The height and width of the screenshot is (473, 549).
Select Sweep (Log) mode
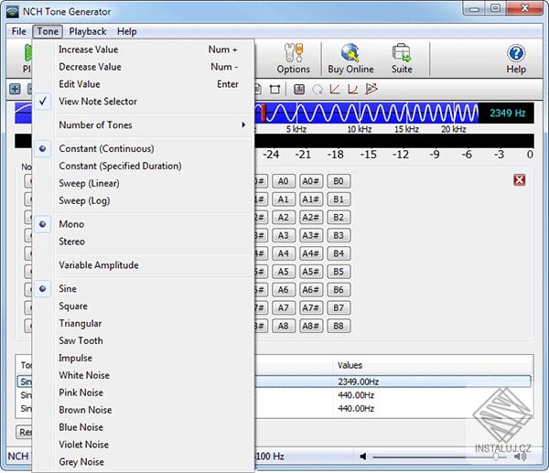tap(144, 200)
